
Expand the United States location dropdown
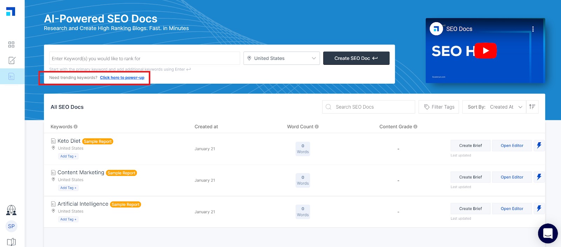pyautogui.click(x=282, y=58)
